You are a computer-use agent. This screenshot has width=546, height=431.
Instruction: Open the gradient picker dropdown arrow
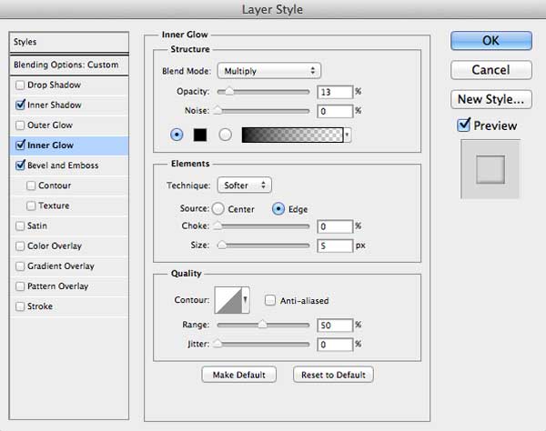click(x=348, y=135)
